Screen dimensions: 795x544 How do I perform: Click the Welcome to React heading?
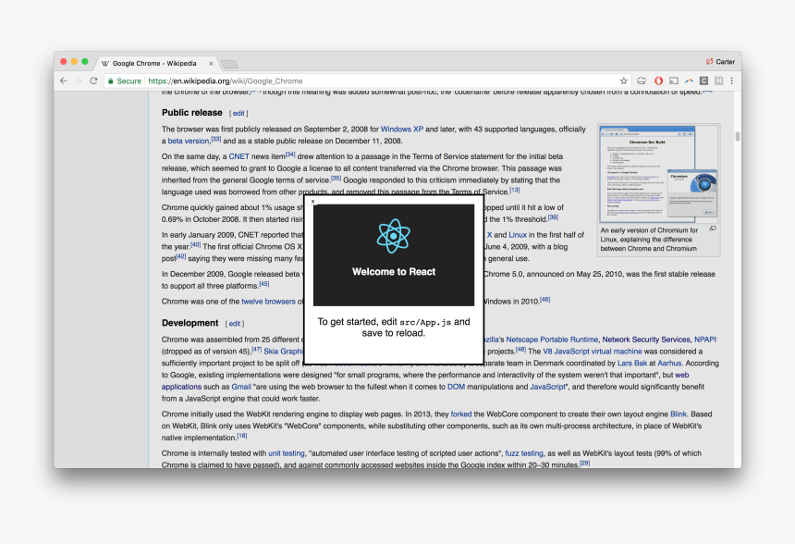click(394, 271)
